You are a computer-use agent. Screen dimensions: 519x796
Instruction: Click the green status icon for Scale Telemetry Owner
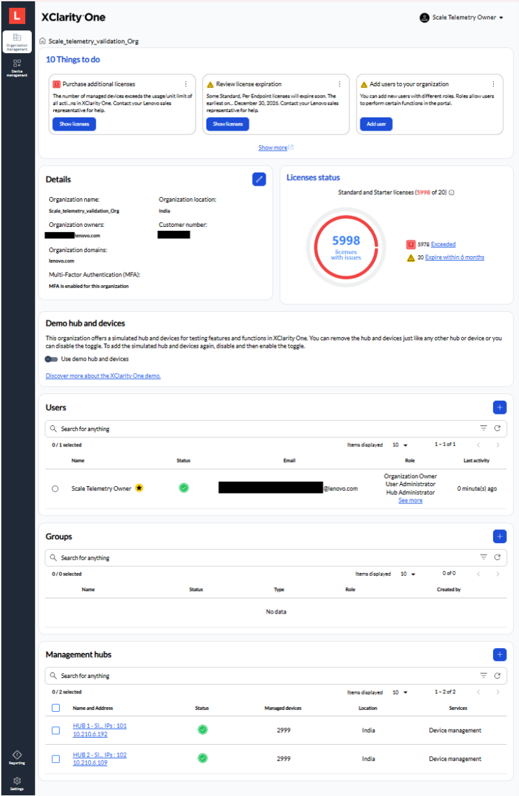tap(184, 488)
